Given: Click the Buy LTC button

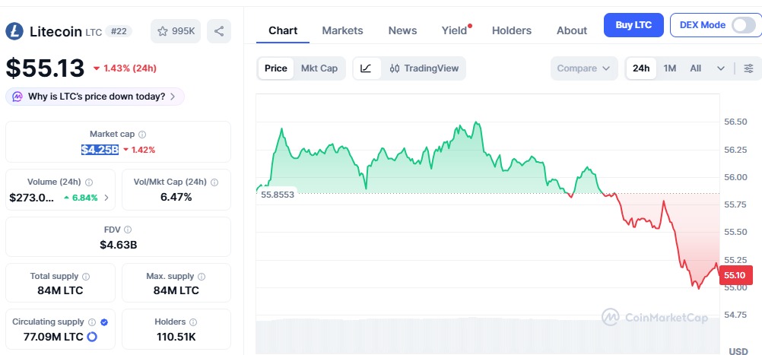Looking at the screenshot, I should 633,25.
